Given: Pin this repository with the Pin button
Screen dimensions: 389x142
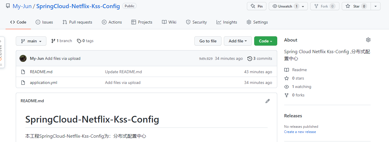Looking at the screenshot, I should click(257, 6).
